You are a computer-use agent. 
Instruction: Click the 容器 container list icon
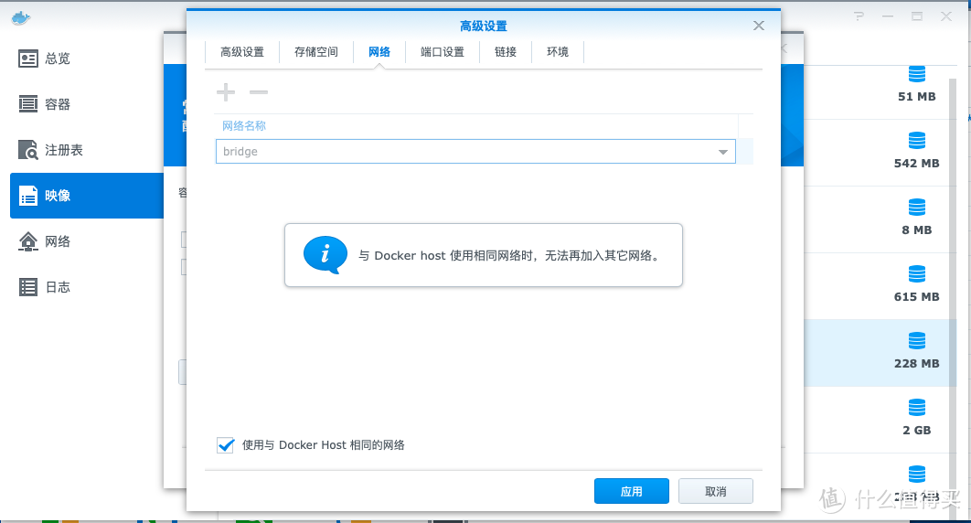click(x=27, y=104)
